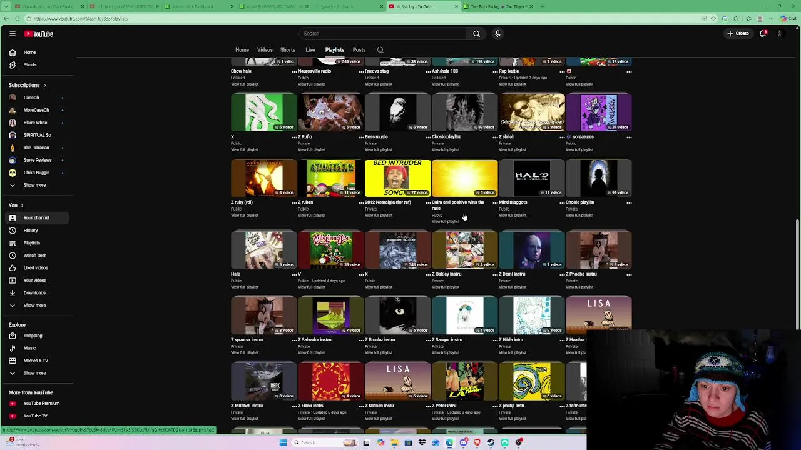The height and width of the screenshot is (450, 801).
Task: Switch to the Videos tab
Action: pyautogui.click(x=265, y=50)
